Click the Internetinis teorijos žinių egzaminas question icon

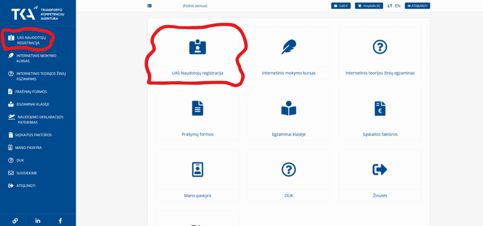380,47
